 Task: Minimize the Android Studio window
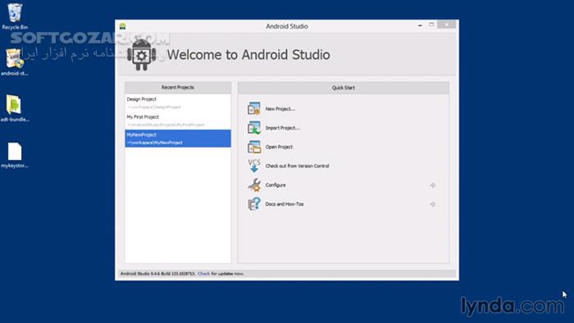420,25
